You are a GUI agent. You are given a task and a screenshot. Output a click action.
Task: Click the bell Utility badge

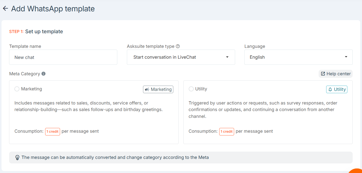click(x=337, y=89)
